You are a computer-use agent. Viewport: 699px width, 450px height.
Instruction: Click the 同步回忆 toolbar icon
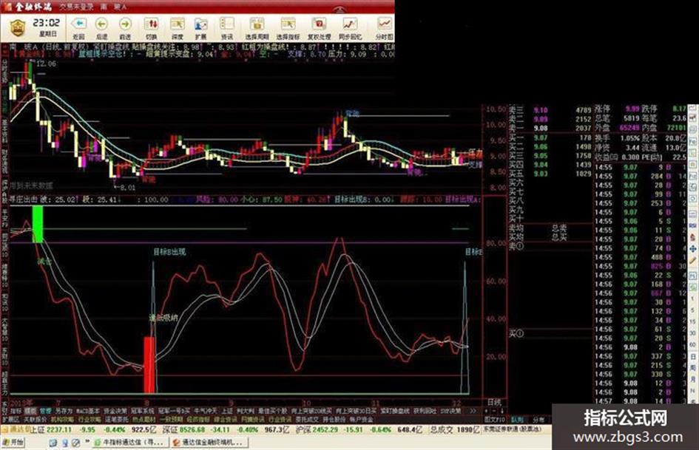coord(350,27)
